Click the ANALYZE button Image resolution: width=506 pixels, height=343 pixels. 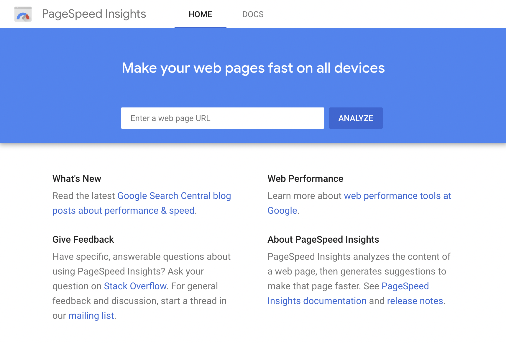356,118
